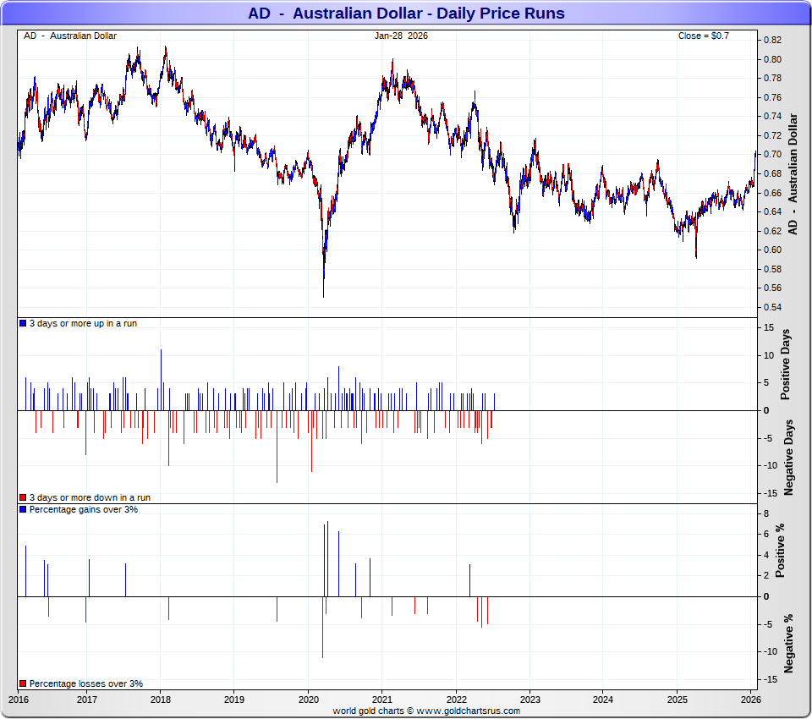Click the 0.82 price axis value

pyautogui.click(x=772, y=41)
